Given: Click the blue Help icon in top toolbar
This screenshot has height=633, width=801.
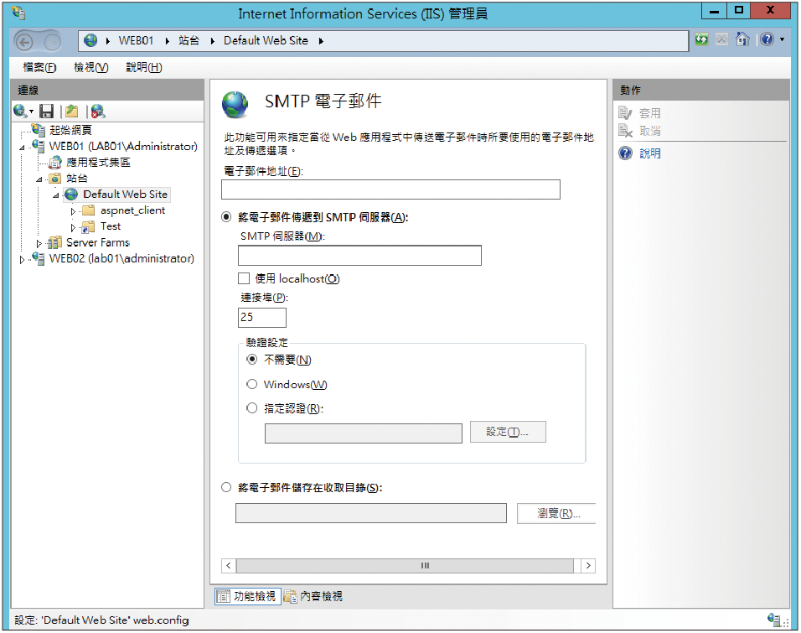Looking at the screenshot, I should pyautogui.click(x=767, y=40).
